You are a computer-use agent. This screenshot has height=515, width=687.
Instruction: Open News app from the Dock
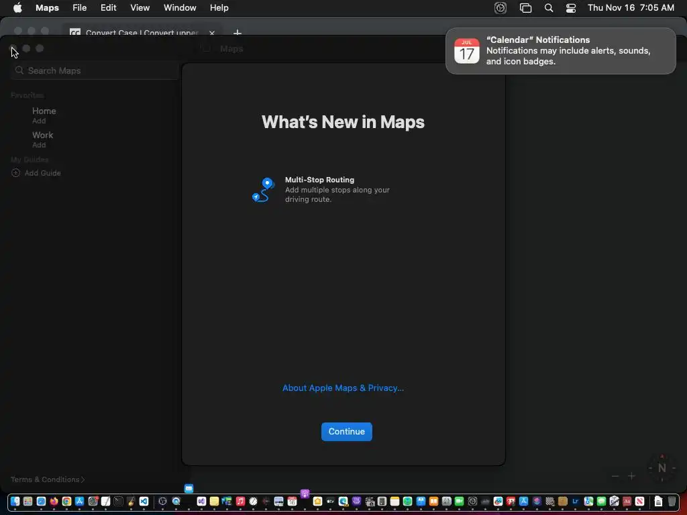coord(639,502)
